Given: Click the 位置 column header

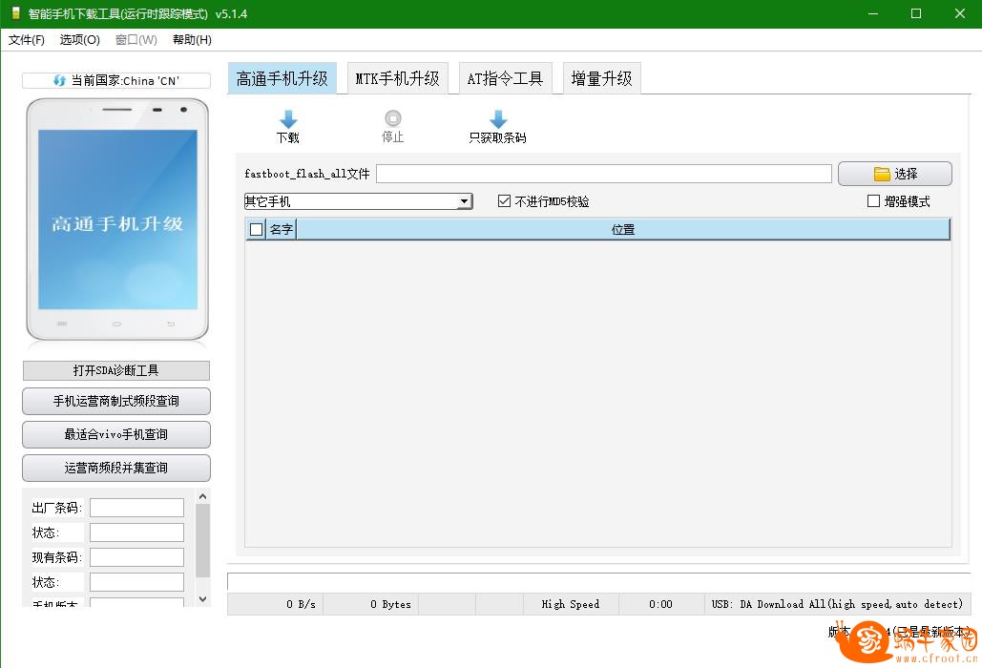Looking at the screenshot, I should coord(623,229).
